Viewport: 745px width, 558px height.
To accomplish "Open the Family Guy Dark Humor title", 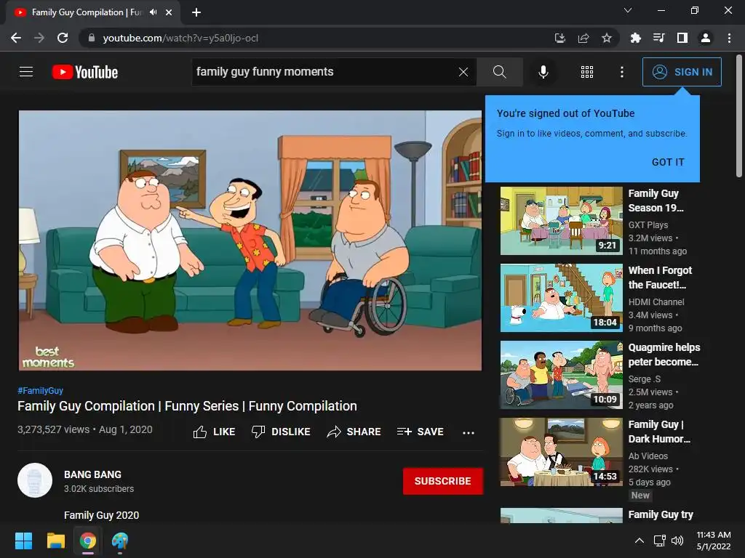I will point(659,432).
